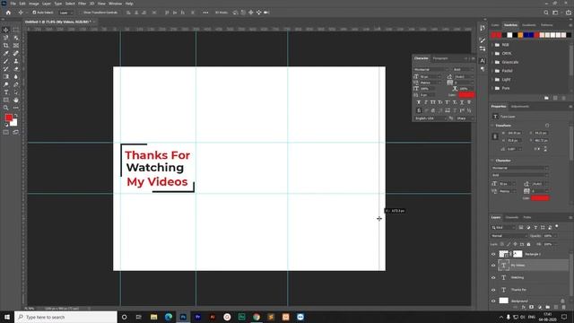Screen dimensions: 574x323
Task: Toggle Show Transform Controls checkbox
Action: (x=82, y=13)
